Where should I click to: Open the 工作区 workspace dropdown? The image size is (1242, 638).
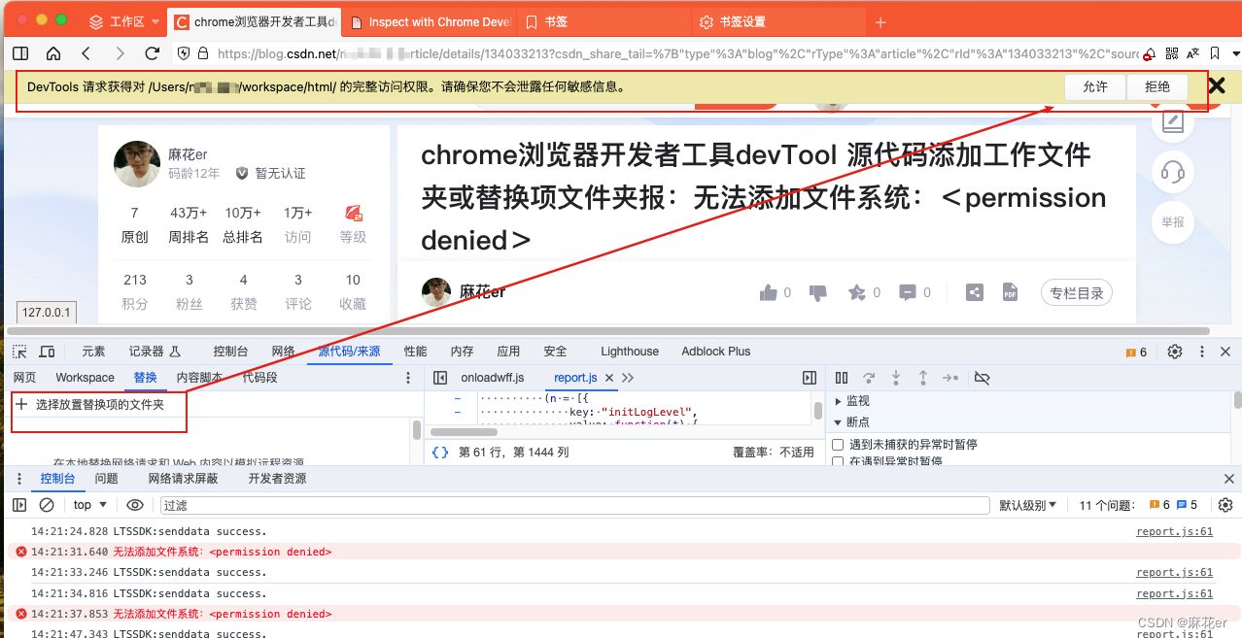(123, 21)
